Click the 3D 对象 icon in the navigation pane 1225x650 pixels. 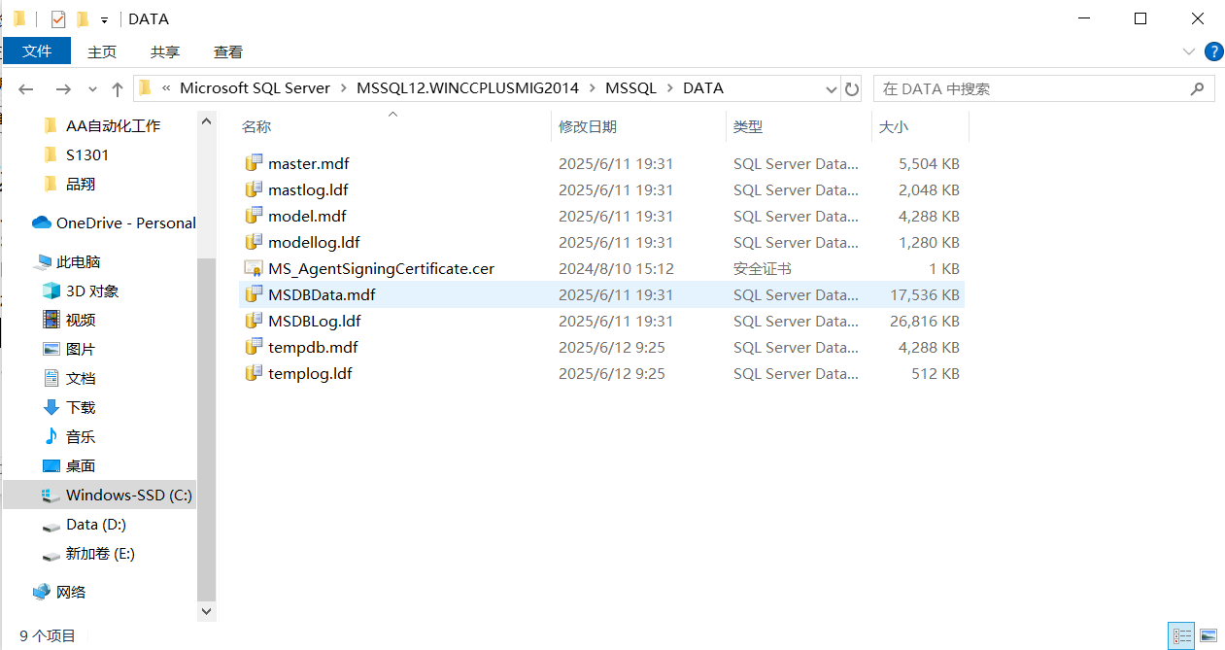point(51,291)
